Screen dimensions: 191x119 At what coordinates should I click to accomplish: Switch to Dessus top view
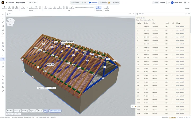click(17, 111)
